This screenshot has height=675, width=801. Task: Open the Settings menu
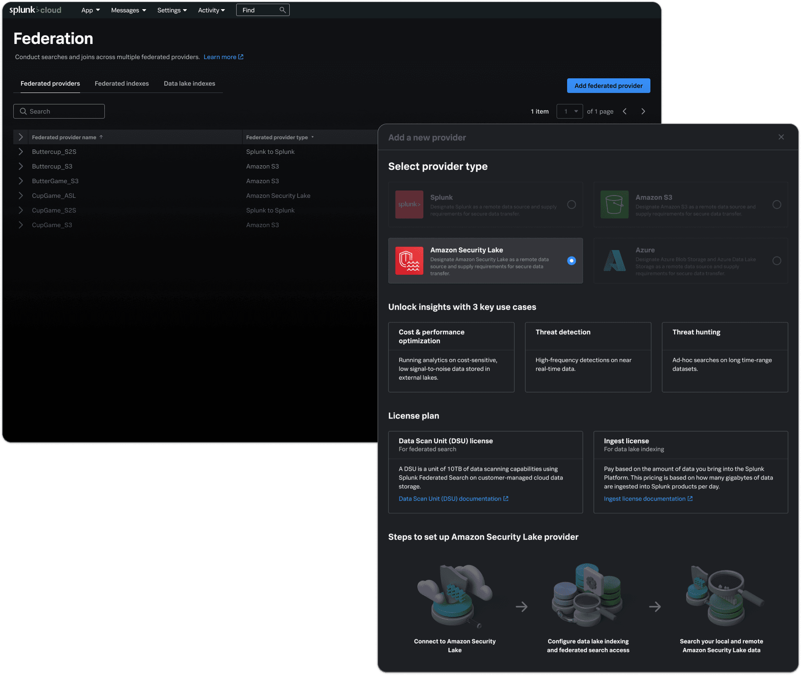pos(172,10)
